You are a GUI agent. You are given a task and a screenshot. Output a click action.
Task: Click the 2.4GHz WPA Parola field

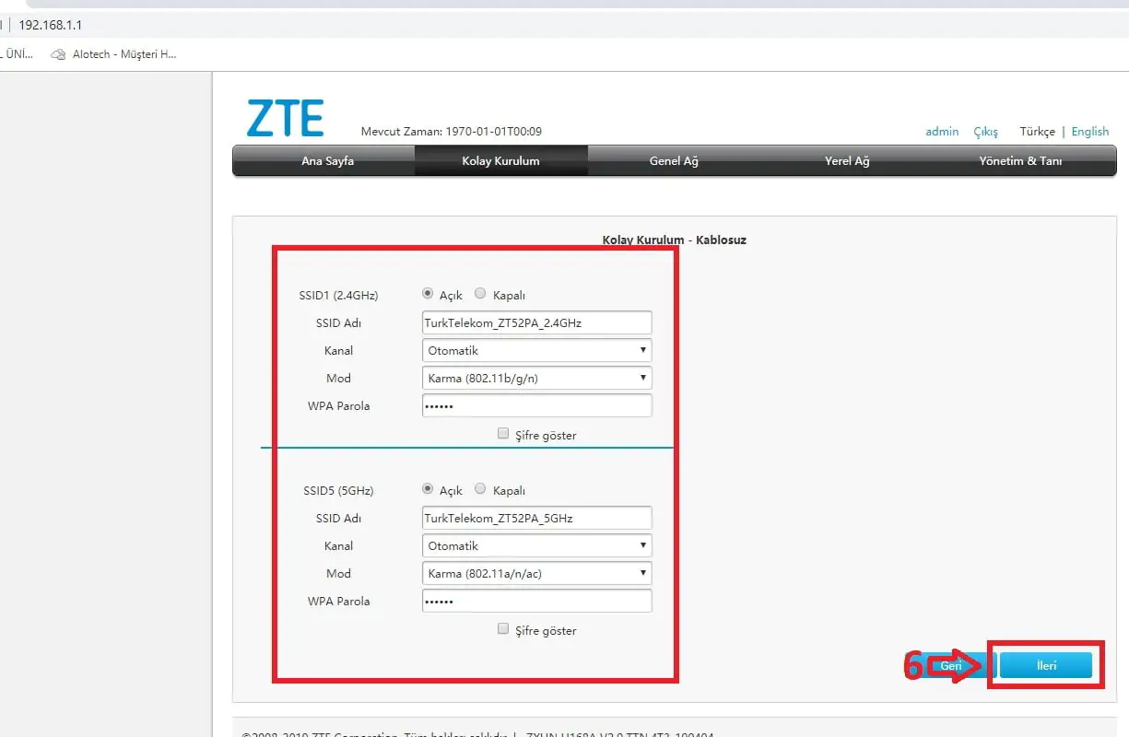point(537,405)
